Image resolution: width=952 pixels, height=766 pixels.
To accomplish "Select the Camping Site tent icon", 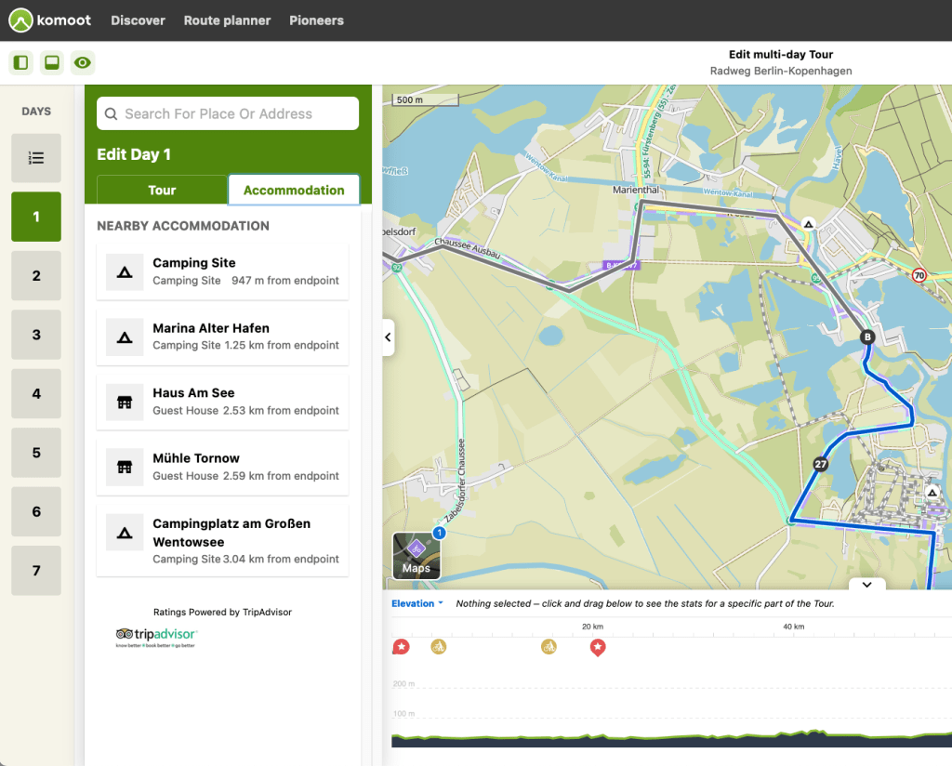I will 125,271.
